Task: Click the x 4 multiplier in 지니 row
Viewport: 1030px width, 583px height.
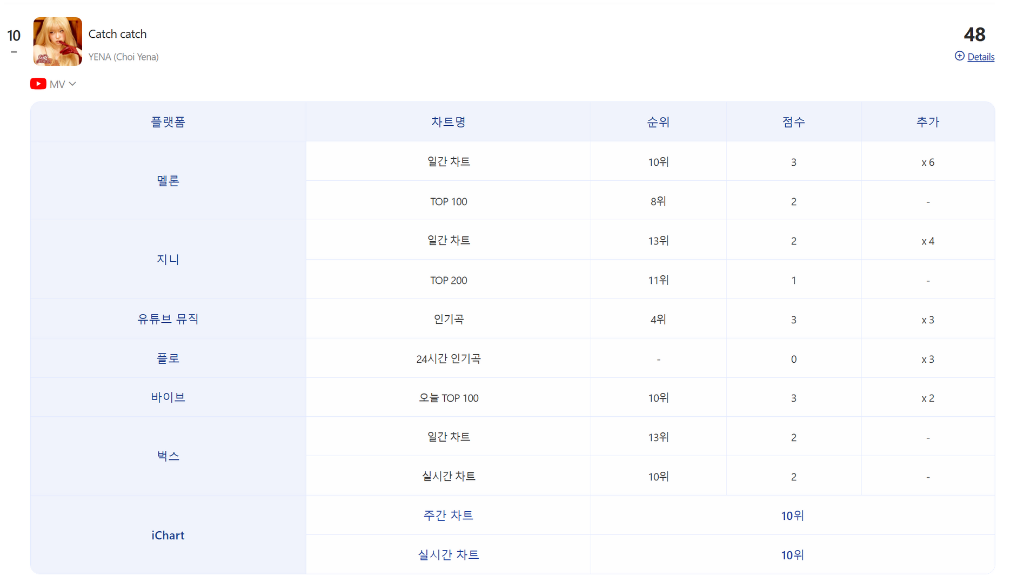Action: tap(928, 241)
